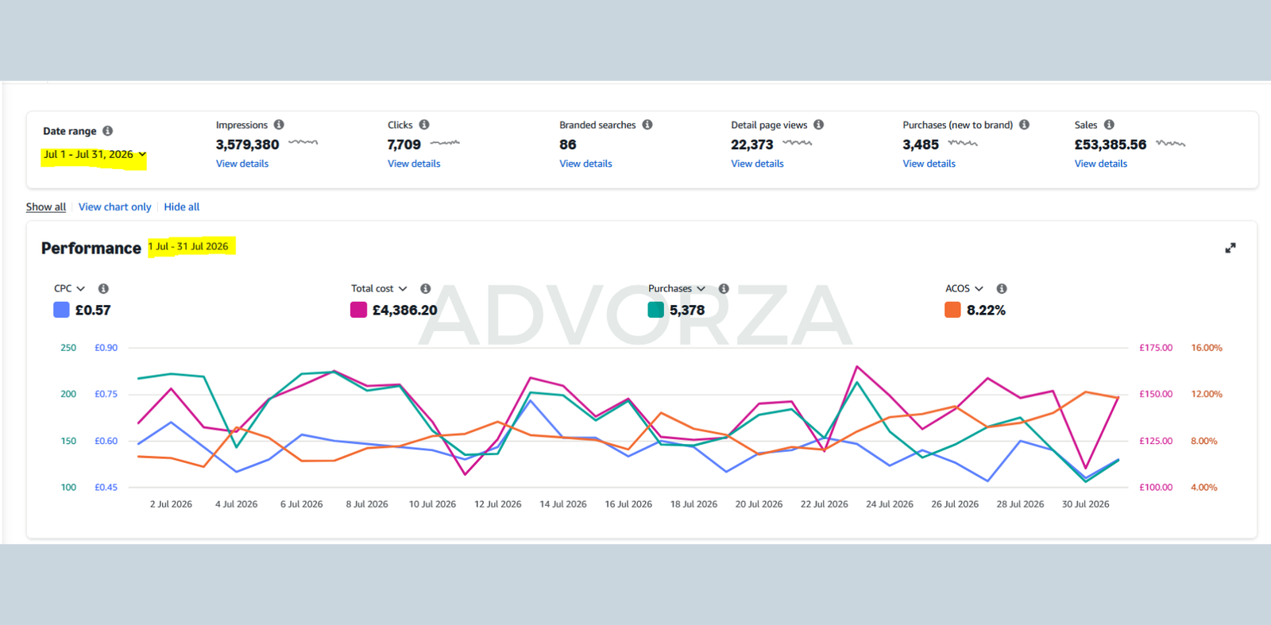
Task: Click teal Purchases color swatch
Action: pyautogui.click(x=655, y=310)
